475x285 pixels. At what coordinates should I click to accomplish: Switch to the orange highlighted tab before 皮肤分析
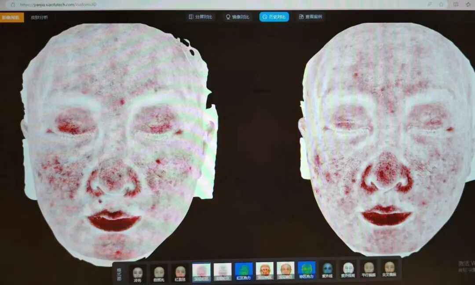(x=11, y=17)
